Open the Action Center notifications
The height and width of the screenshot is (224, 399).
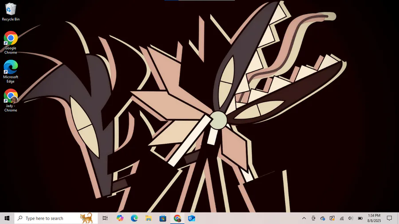pos(389,218)
